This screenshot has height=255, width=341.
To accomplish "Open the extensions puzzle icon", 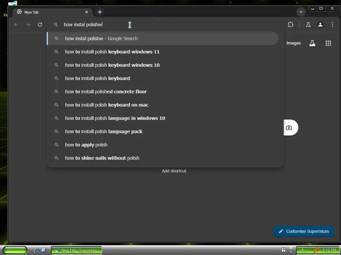I will (290, 25).
